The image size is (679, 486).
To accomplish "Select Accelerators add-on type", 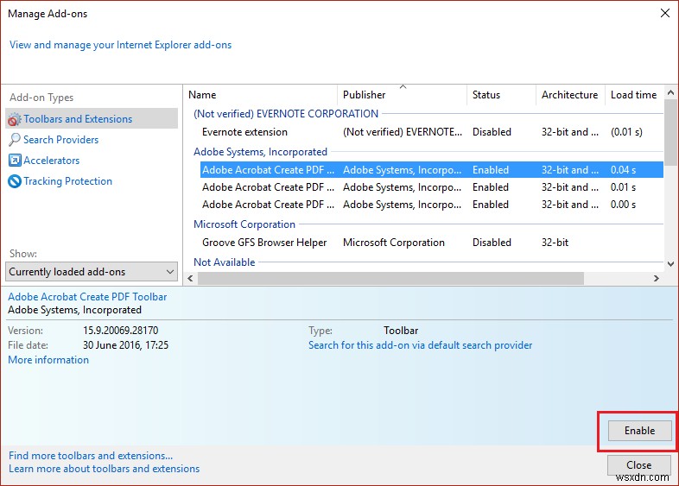I will (x=92, y=161).
